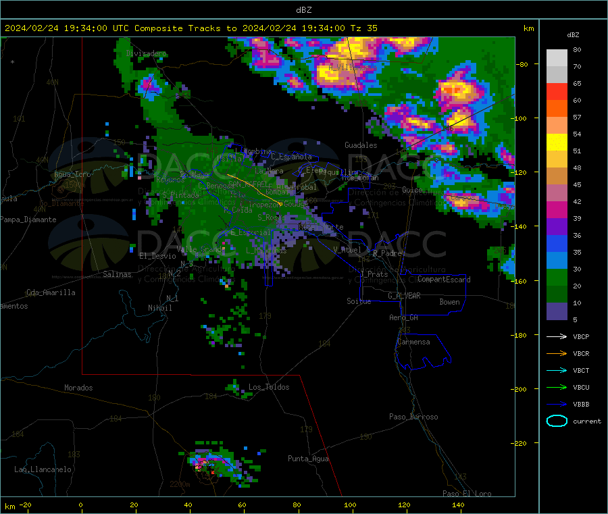Click the blue VBBB arrow legend icon
608x514 pixels.
(x=557, y=405)
